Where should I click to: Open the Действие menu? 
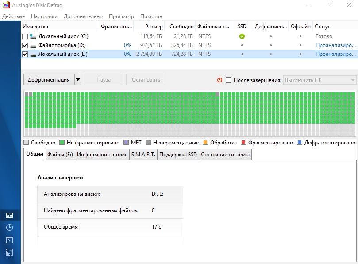[13, 16]
